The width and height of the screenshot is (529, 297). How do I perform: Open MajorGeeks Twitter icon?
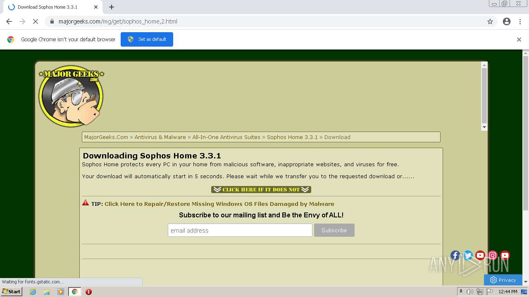(x=468, y=255)
